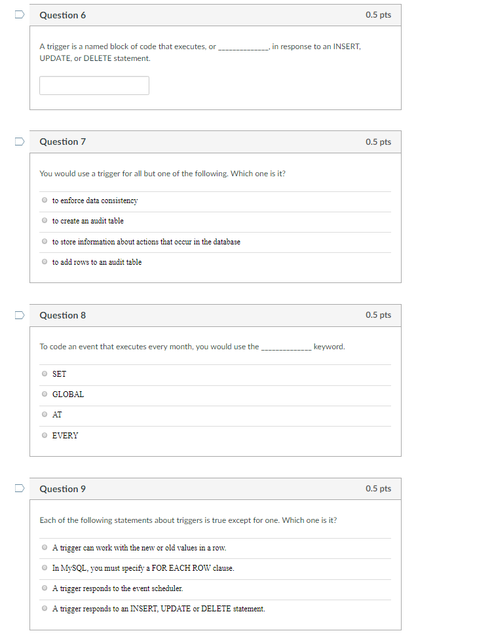Pick 'to store information about actions' option
The height and width of the screenshot is (633, 492).
tap(44, 241)
